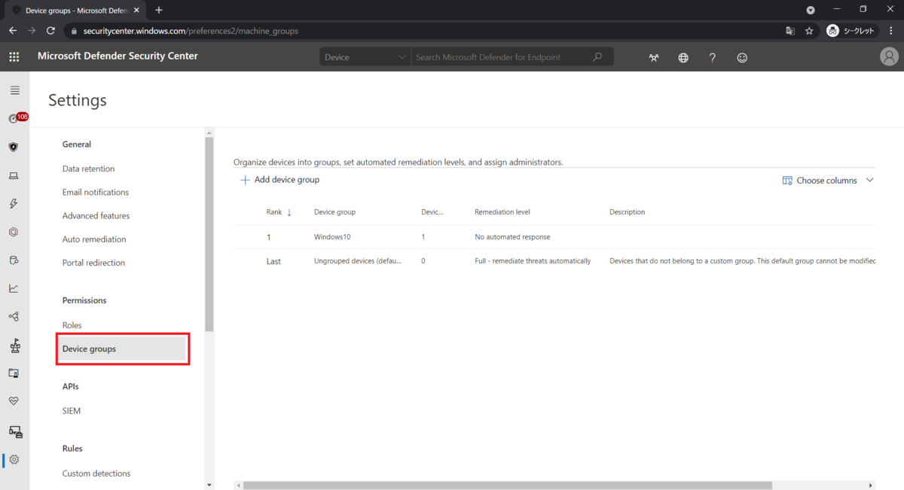The width and height of the screenshot is (904, 490).
Task: Click Microsoft Defender Security Center title
Action: tap(118, 56)
